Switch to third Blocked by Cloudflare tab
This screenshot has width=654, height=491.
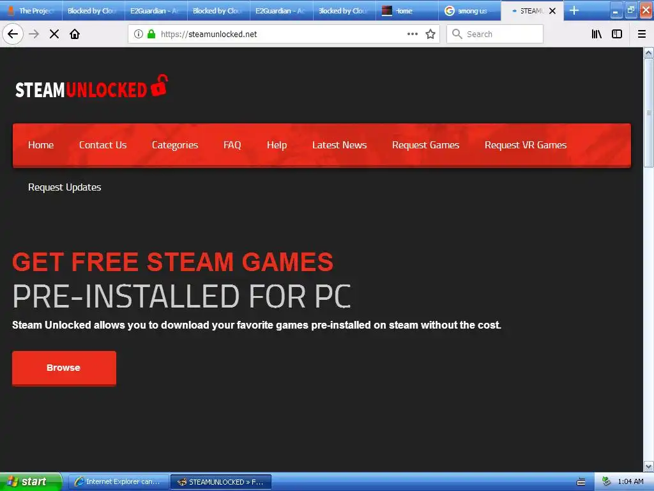click(x=344, y=10)
